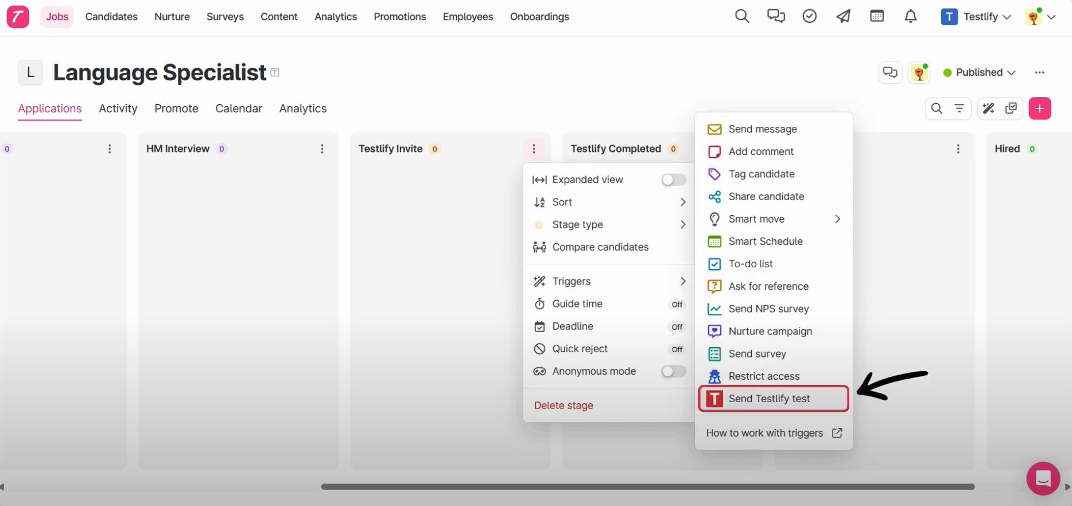Screen dimensions: 1072x506
Task: Click the Smart Schedule calendar icon
Action: pos(714,242)
